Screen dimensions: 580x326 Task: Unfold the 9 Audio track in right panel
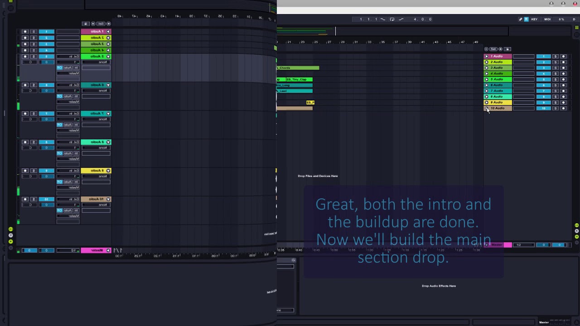click(487, 102)
